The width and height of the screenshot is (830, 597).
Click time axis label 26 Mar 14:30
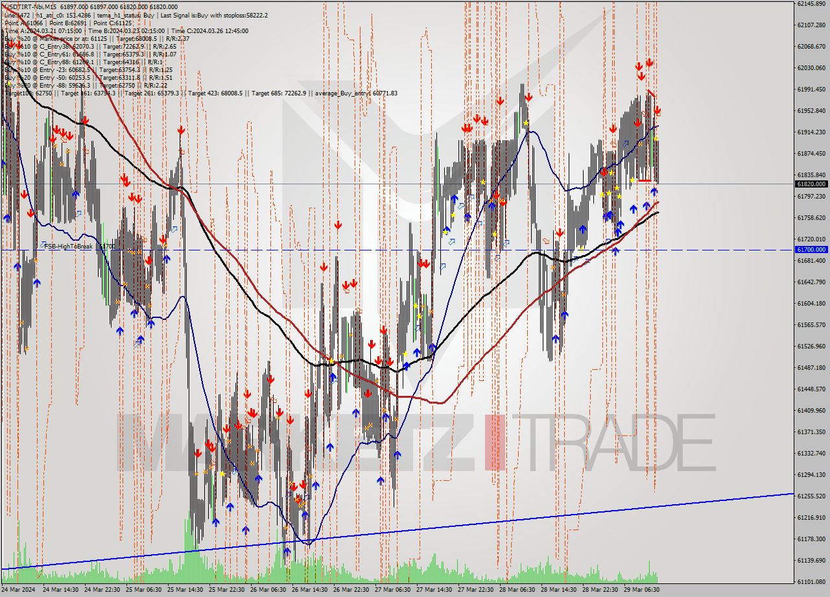point(310,590)
